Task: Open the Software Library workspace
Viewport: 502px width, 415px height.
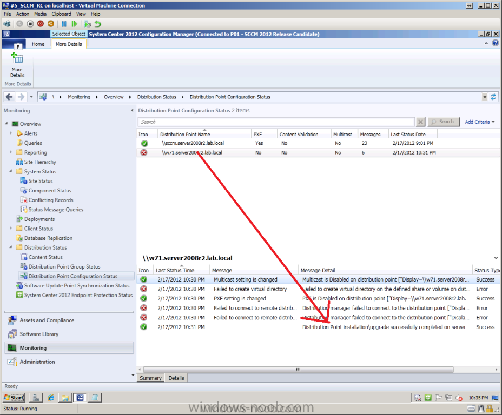Action: (69, 334)
